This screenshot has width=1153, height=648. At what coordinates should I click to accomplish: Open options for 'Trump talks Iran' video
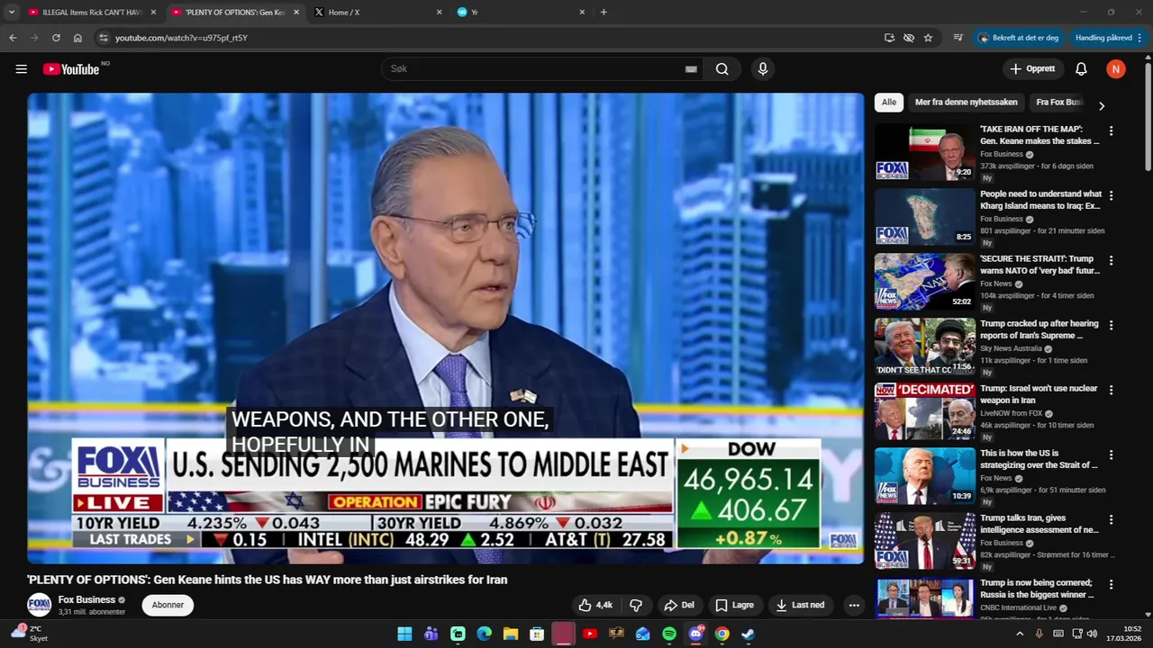tap(1111, 519)
